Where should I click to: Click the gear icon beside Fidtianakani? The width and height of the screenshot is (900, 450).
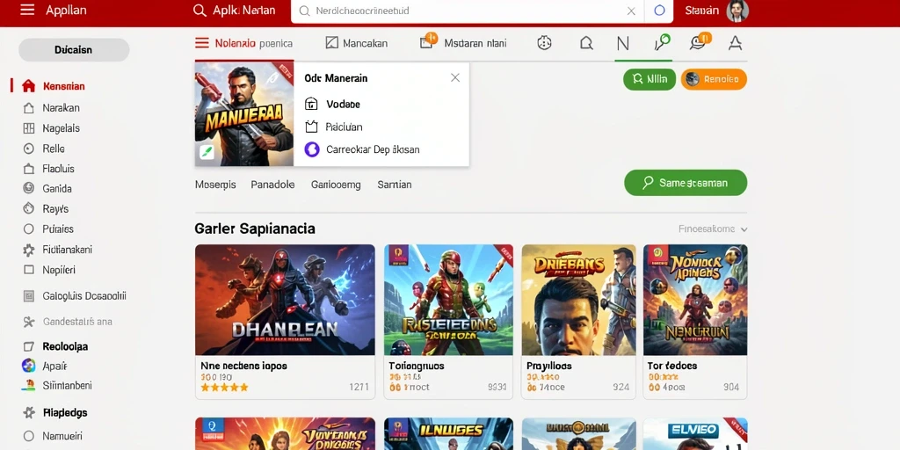tap(28, 250)
